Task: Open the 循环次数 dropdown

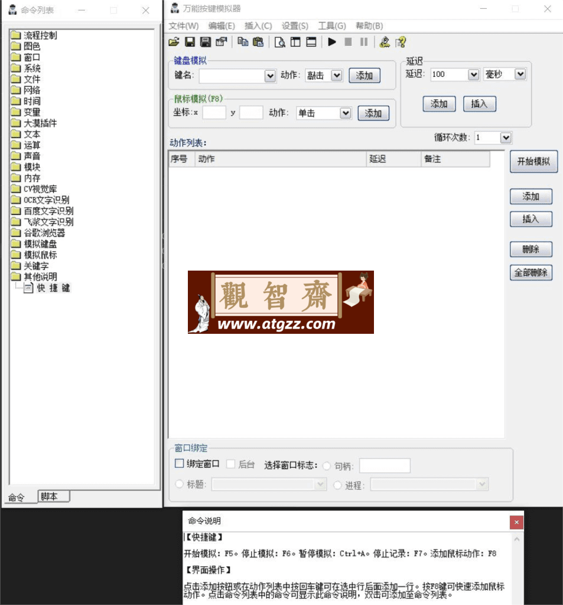Action: tap(506, 137)
